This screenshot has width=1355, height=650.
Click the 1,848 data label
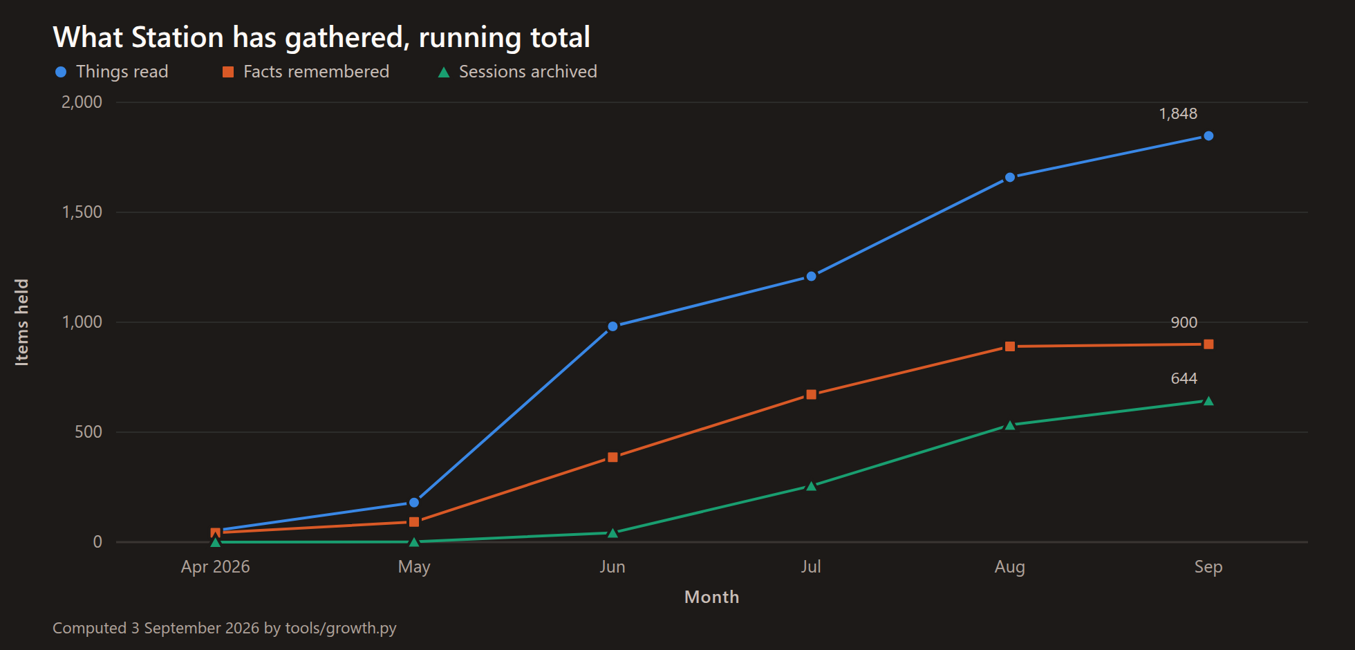[x=1178, y=114]
